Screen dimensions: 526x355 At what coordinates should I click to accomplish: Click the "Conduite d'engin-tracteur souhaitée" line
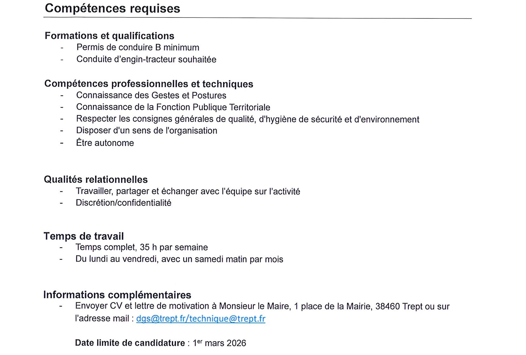click(146, 59)
